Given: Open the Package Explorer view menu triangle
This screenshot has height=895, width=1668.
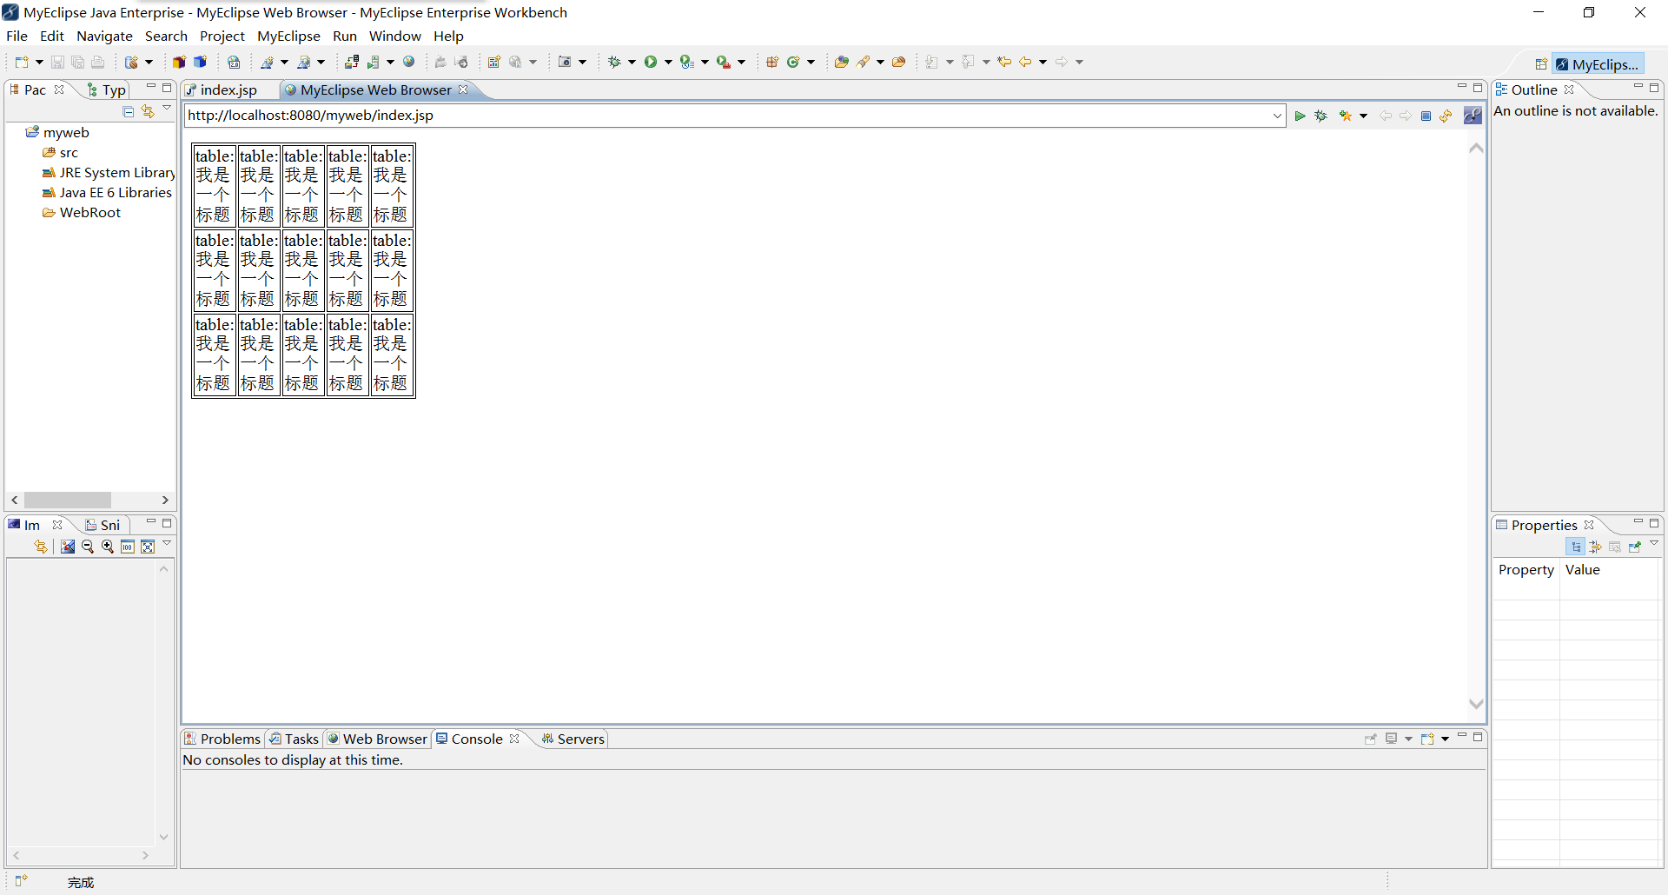Looking at the screenshot, I should (x=167, y=109).
